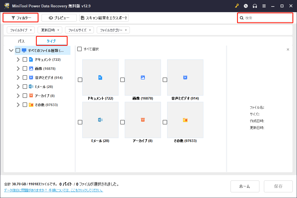The image size is (297, 198).
Task: Expand the アーカイブ (8) tree node
Action: [18, 96]
